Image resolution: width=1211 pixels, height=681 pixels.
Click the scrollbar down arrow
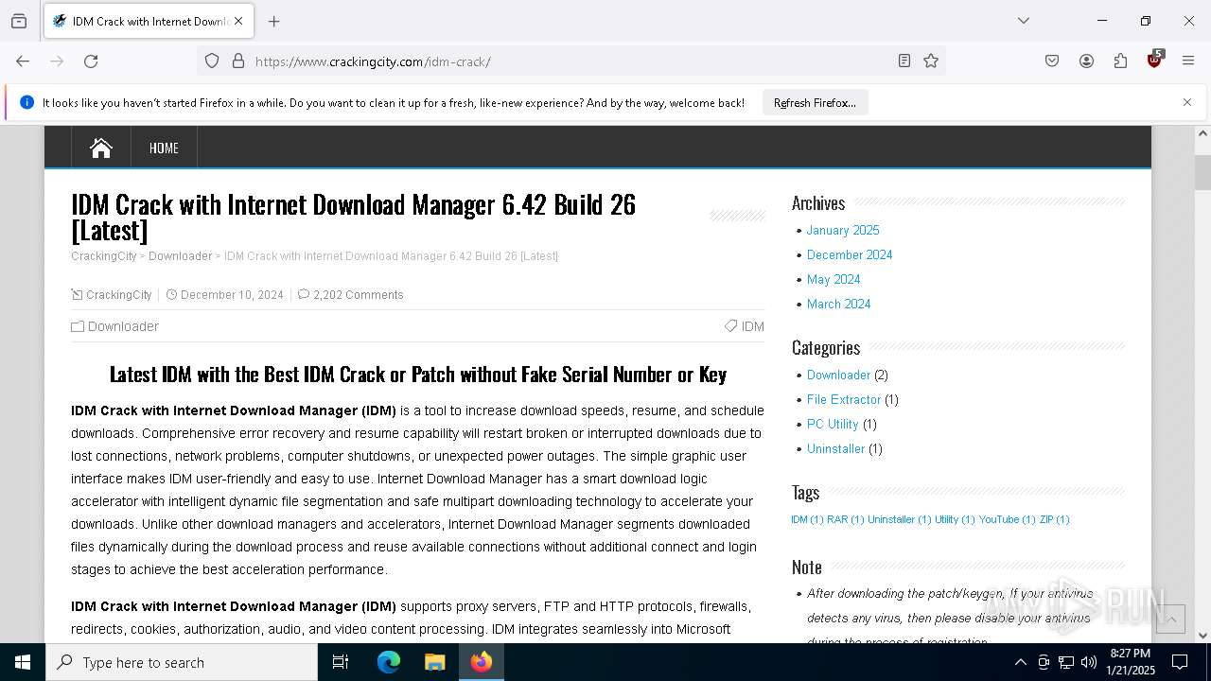point(1202,636)
